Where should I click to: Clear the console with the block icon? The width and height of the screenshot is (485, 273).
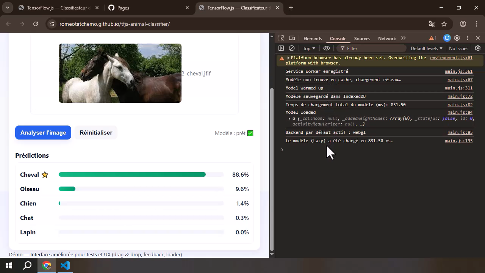pos(292,49)
